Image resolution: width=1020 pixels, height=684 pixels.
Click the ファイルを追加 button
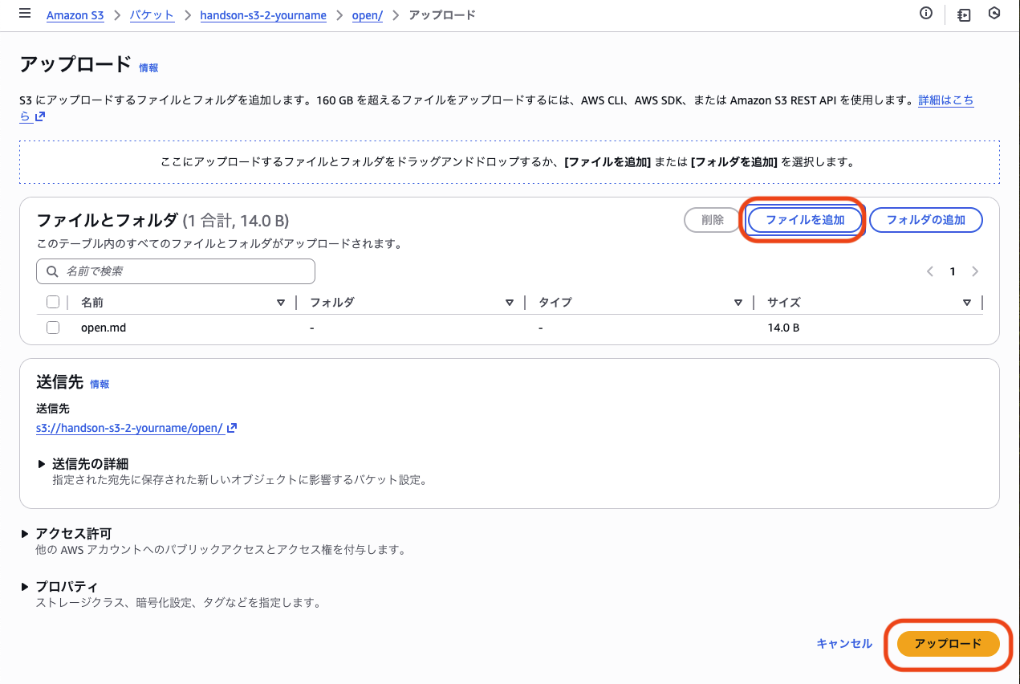pos(804,219)
